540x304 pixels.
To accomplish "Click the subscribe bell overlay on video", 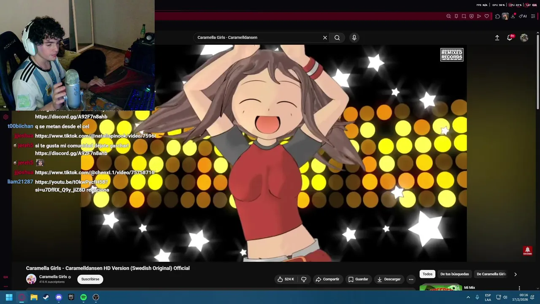I will (527, 251).
